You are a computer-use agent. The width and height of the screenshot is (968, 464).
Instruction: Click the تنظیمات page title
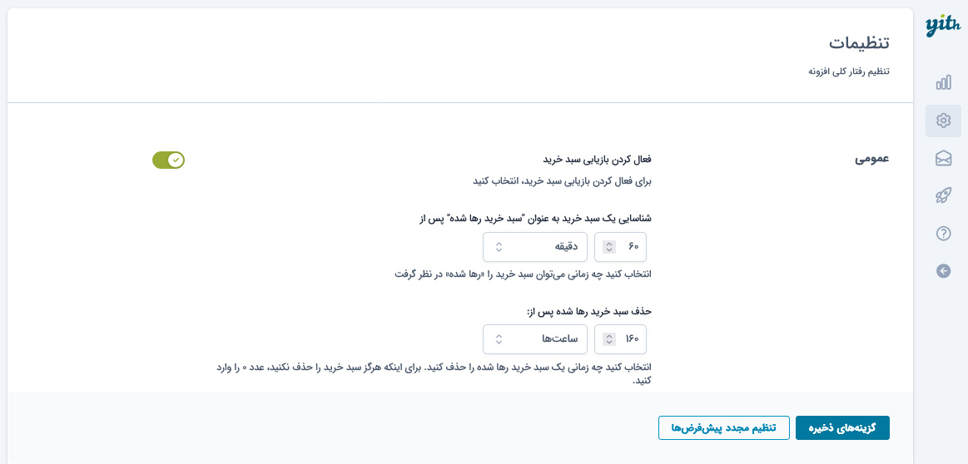click(x=859, y=44)
